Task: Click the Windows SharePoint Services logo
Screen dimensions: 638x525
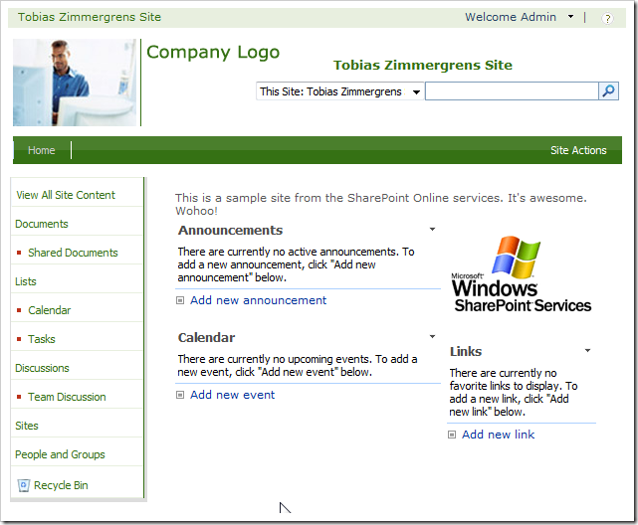Action: (521, 275)
